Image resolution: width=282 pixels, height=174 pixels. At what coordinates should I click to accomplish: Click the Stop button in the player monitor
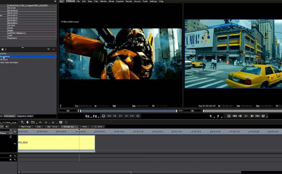pyautogui.click(x=104, y=116)
